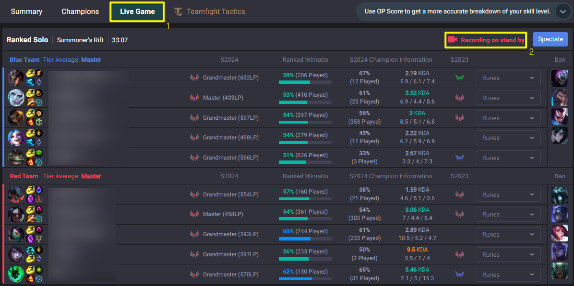Click banned champion beside 488LP Runes dropdown

pyautogui.click(x=560, y=136)
